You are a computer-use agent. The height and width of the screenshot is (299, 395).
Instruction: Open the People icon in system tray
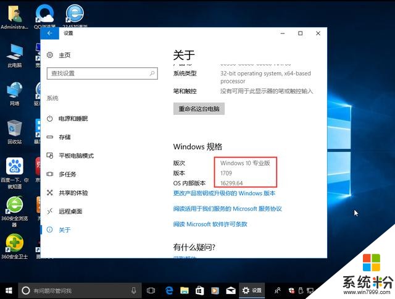coord(278,291)
